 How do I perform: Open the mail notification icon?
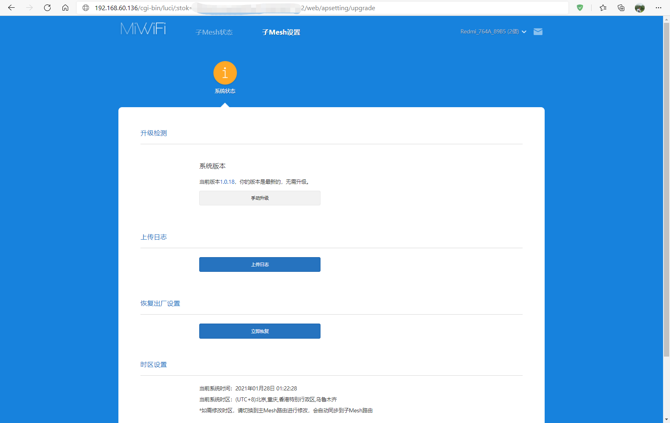click(538, 31)
